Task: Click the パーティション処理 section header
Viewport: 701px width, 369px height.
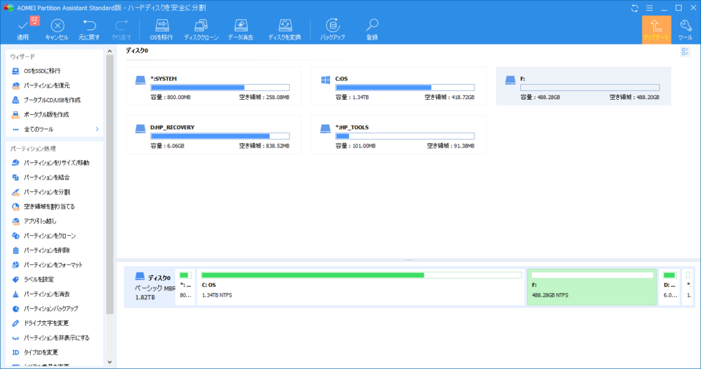Action: [33, 148]
